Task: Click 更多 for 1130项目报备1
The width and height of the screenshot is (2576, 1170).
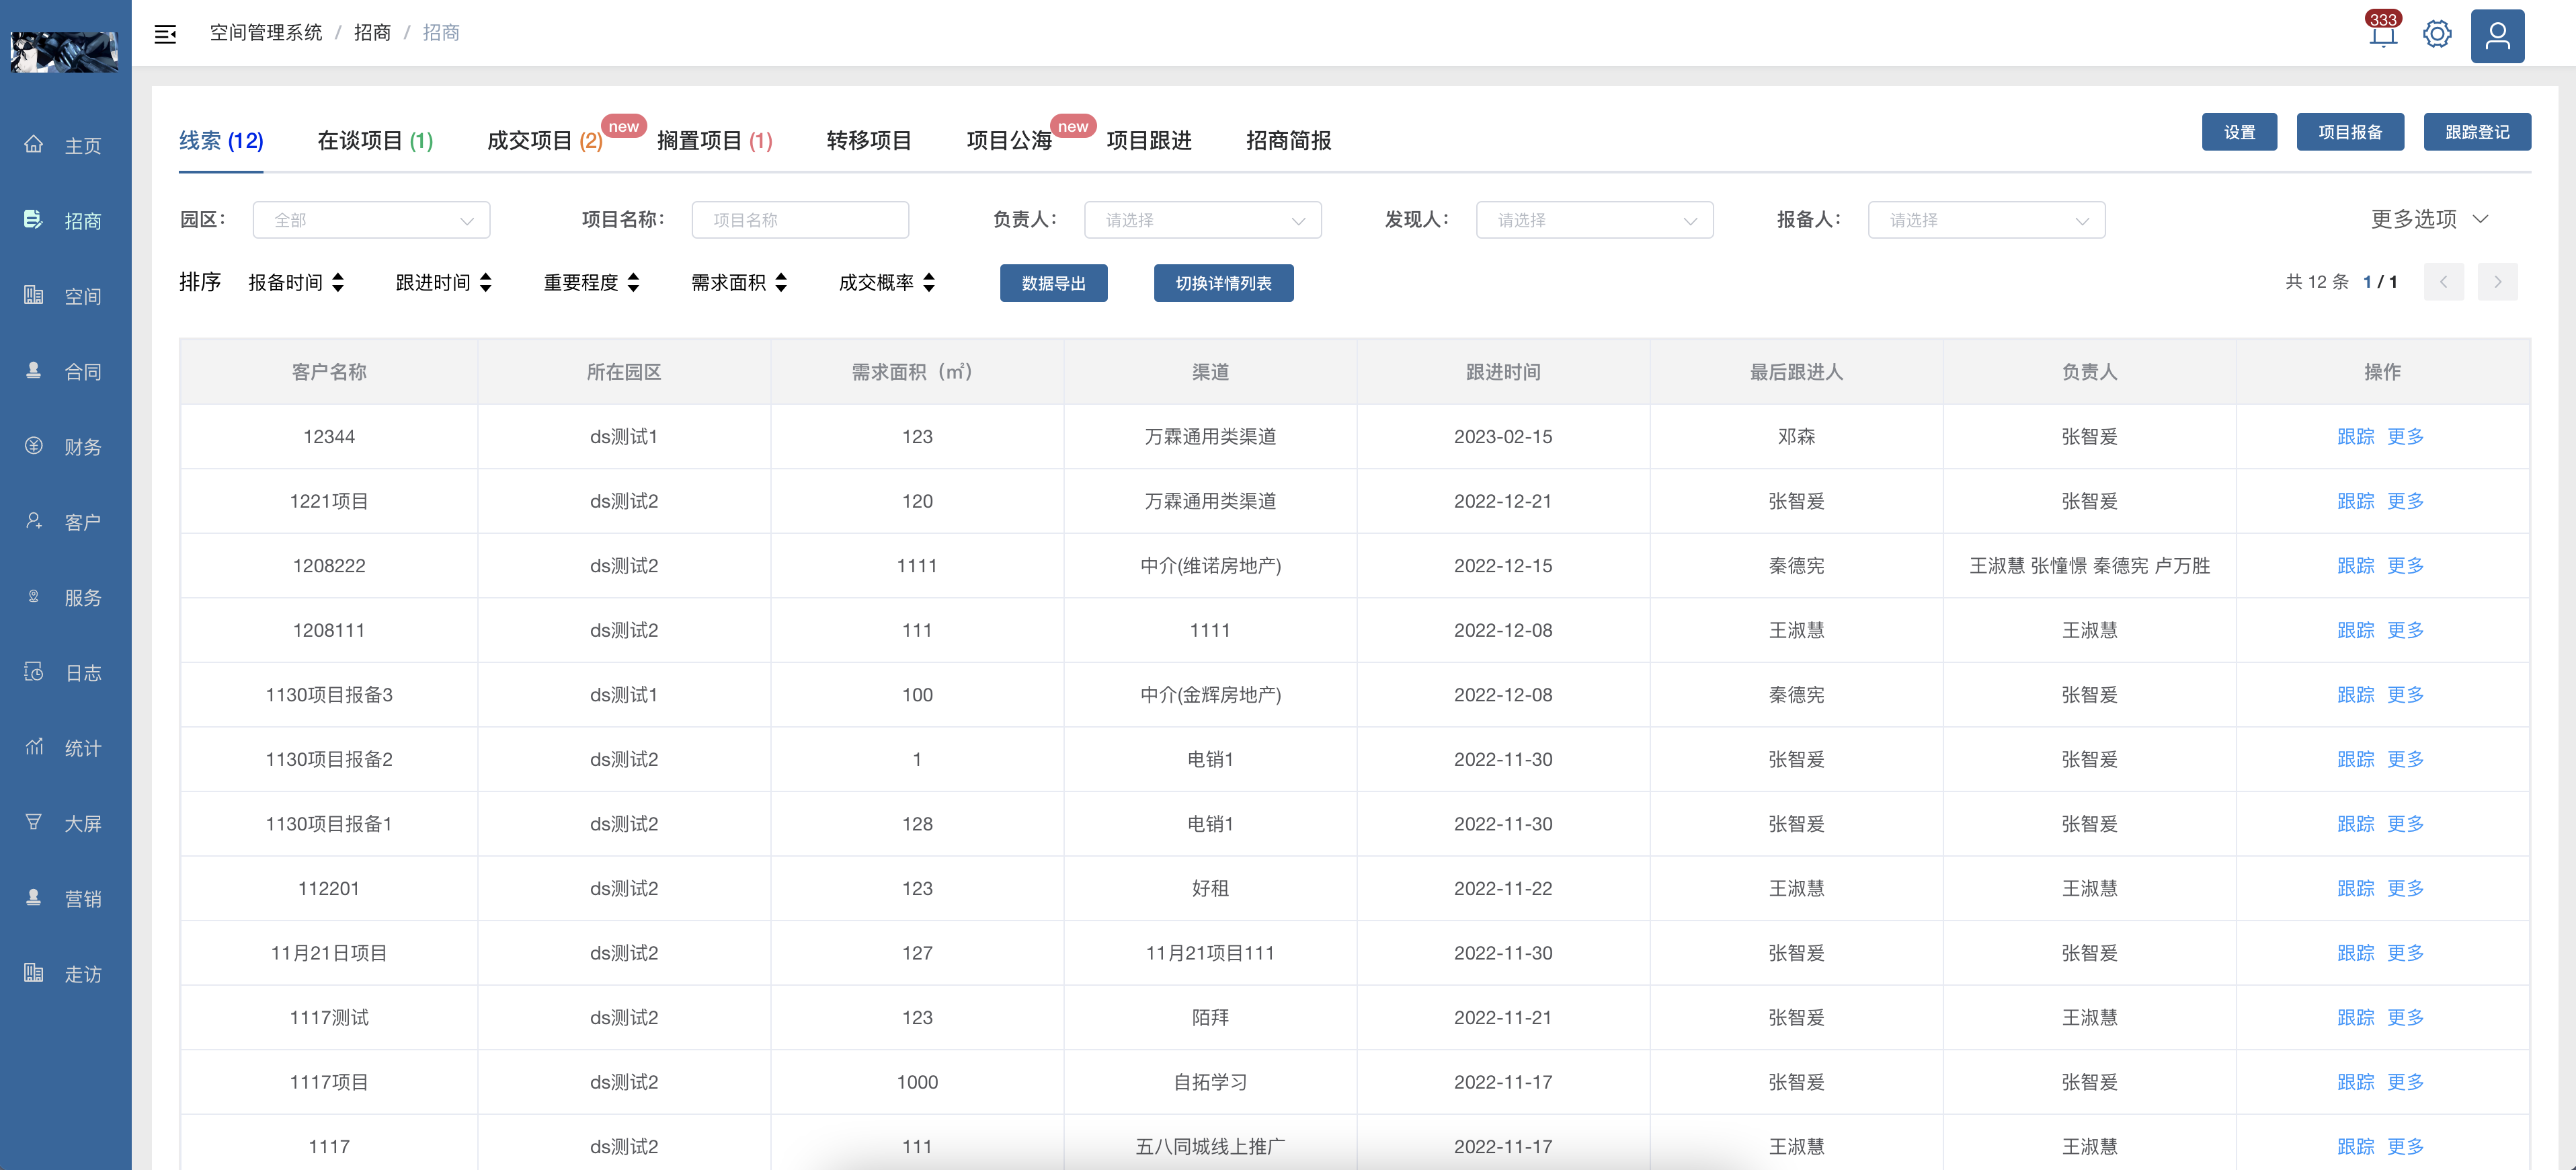Action: 2405,824
